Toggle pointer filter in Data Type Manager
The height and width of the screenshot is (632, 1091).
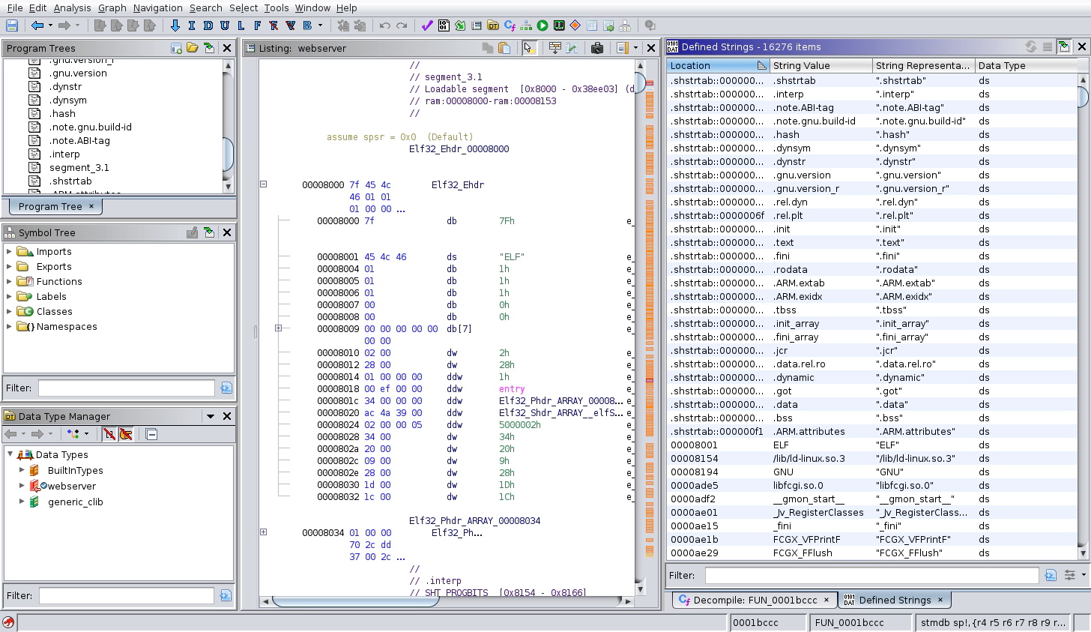click(126, 434)
